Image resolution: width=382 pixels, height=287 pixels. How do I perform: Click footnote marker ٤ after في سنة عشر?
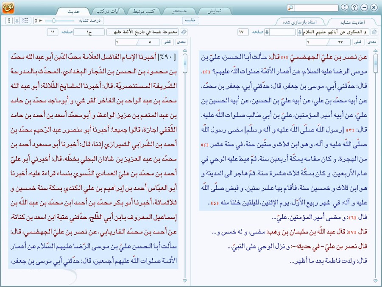(205, 145)
